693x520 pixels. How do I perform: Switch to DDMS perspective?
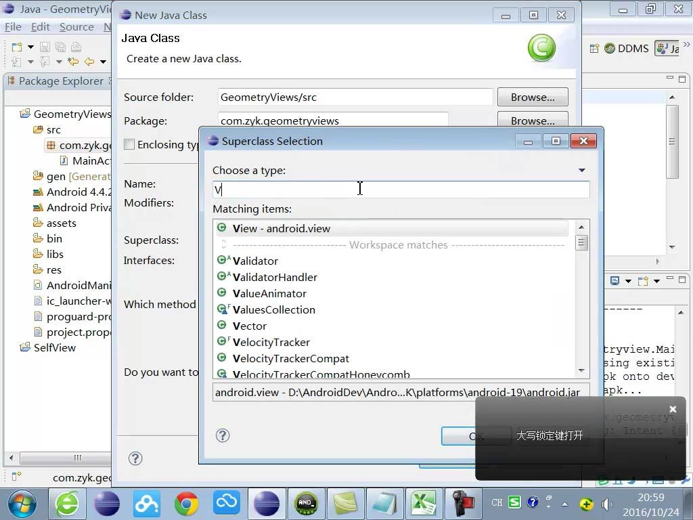coord(627,48)
